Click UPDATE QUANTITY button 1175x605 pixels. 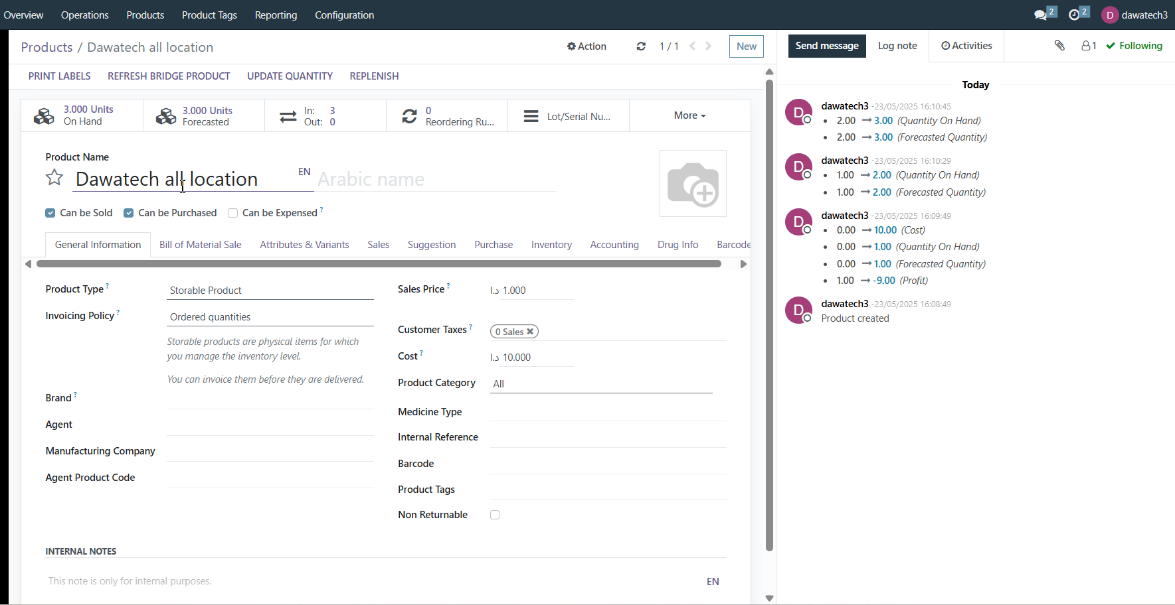[290, 76]
